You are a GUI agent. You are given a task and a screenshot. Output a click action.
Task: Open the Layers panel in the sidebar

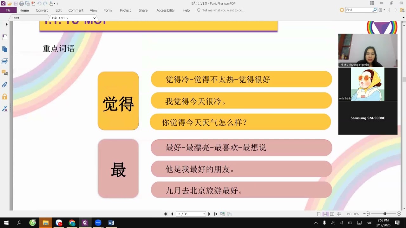pos(4,61)
